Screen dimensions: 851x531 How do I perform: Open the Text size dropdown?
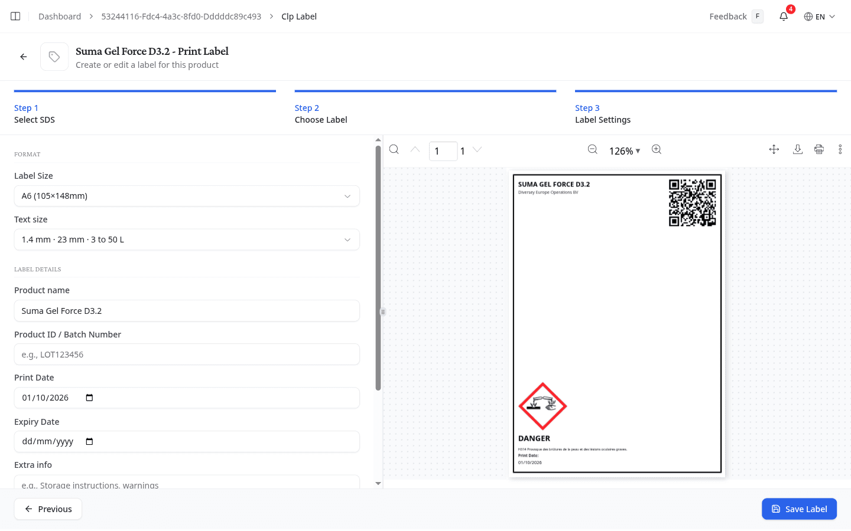pos(187,240)
